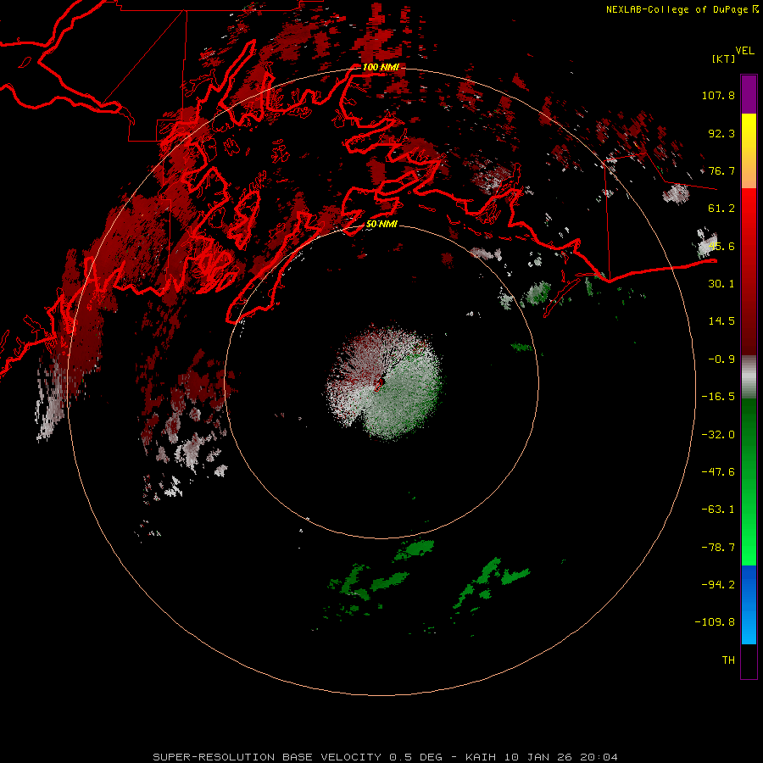Select the 14.5 scale value
The height and width of the screenshot is (763, 763).
[x=721, y=321]
